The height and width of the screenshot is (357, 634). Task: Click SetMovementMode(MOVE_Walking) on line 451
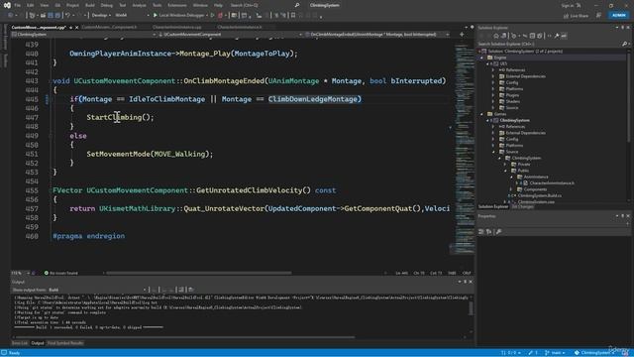click(x=150, y=155)
